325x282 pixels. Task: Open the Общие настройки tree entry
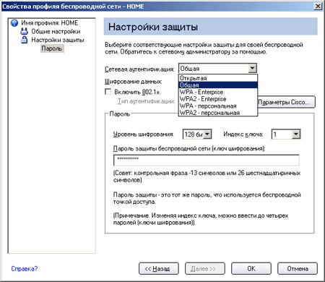[x=56, y=32]
